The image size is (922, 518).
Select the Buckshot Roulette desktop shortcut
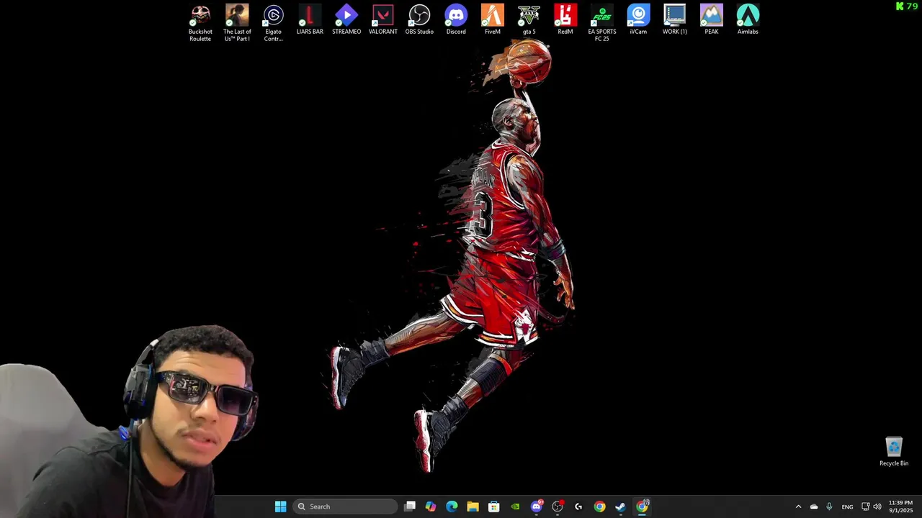200,23
